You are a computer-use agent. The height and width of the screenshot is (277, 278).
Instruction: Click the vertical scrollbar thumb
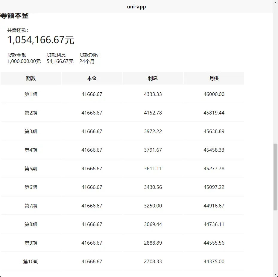pyautogui.click(x=275, y=177)
